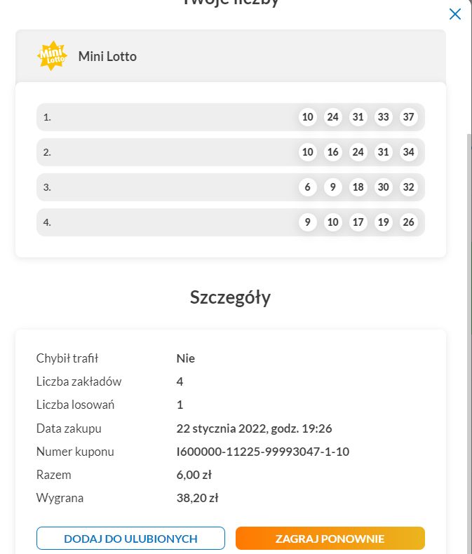Click number ball 16 in bet 2
Screen dimensions: 472x554
[333, 152]
